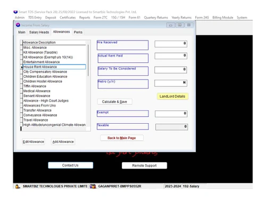The image size is (266, 200).
Task: Open the System menu
Action: pos(242,18)
